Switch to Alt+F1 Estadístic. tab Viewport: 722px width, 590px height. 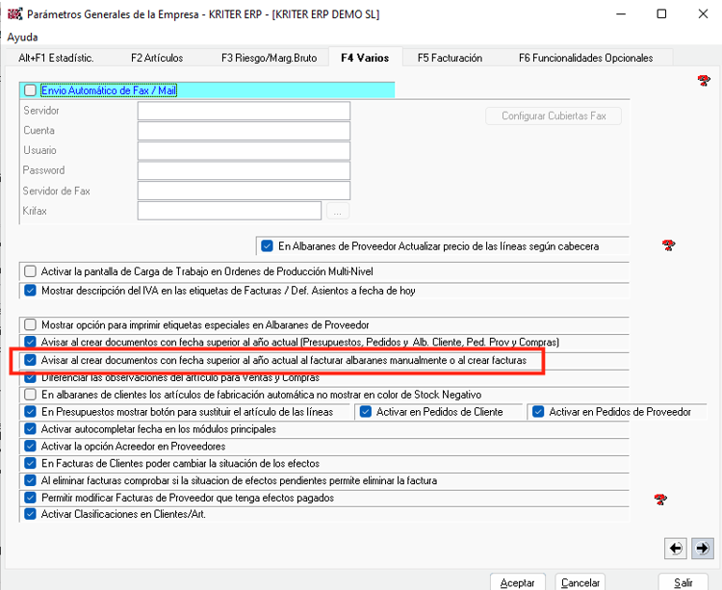tap(56, 58)
